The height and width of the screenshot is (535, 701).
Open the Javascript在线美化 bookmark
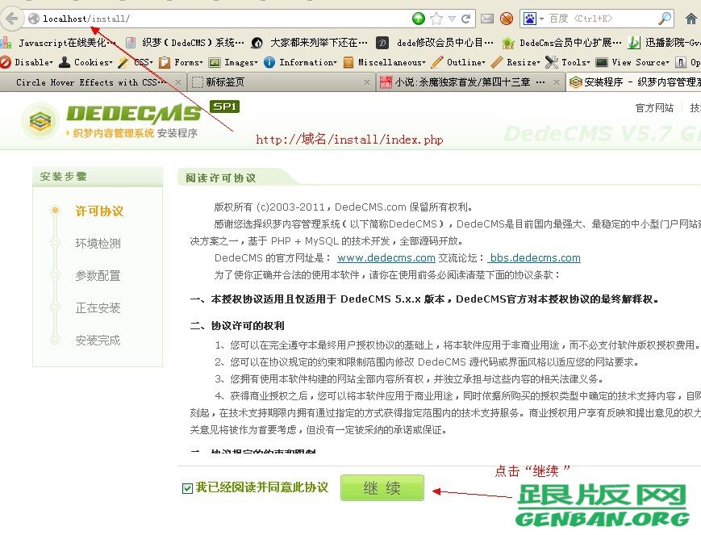(59, 43)
